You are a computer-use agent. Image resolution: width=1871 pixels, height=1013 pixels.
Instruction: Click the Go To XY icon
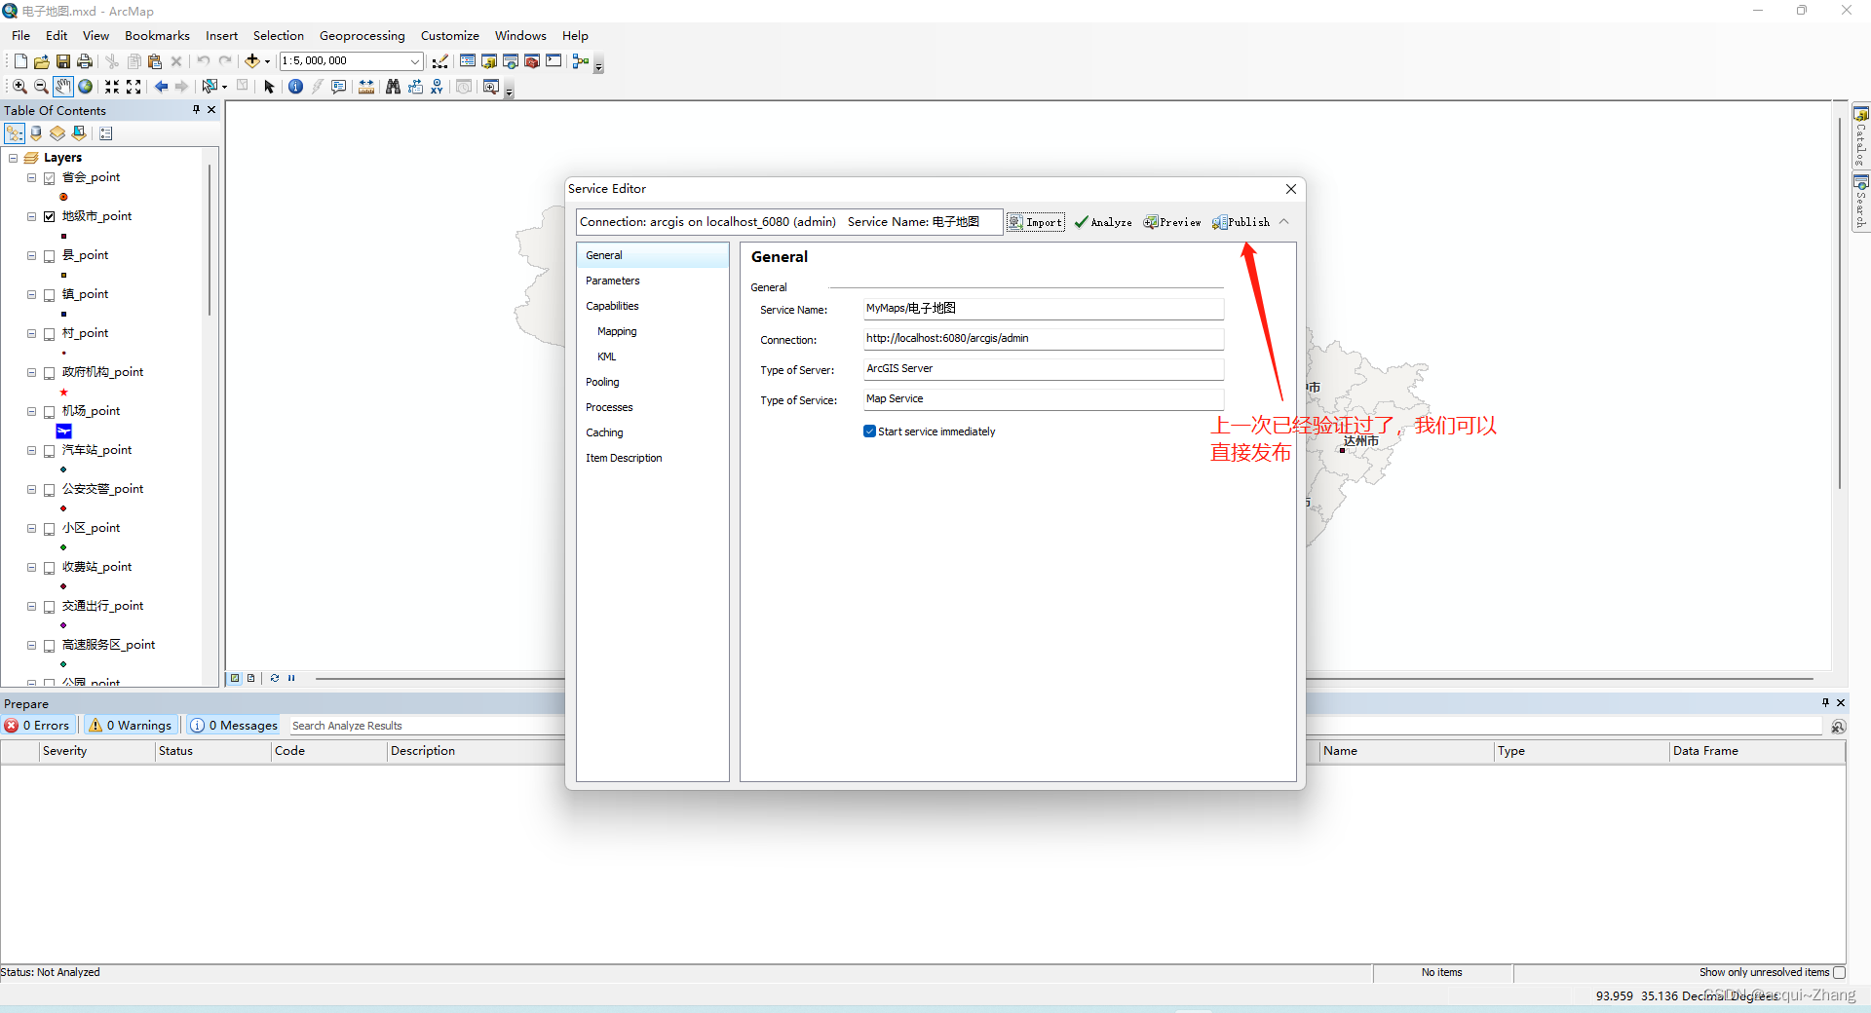[437, 87]
